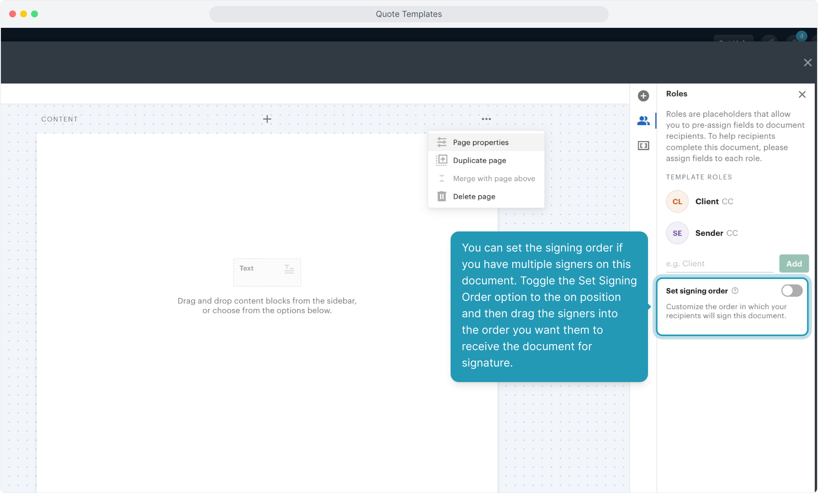Close the template editor overlay with X
The image size is (818, 493).
(807, 63)
